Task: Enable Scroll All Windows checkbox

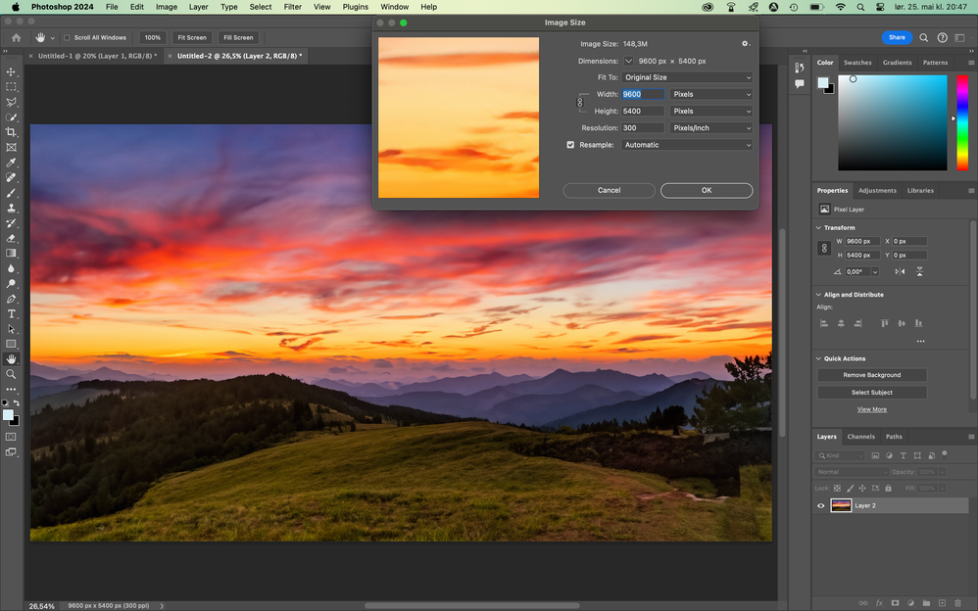Action: 67,37
